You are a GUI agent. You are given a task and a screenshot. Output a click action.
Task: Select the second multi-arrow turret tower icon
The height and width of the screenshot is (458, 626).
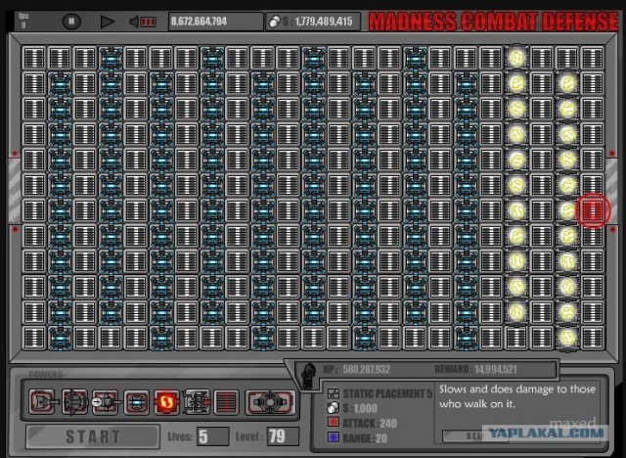tap(74, 401)
